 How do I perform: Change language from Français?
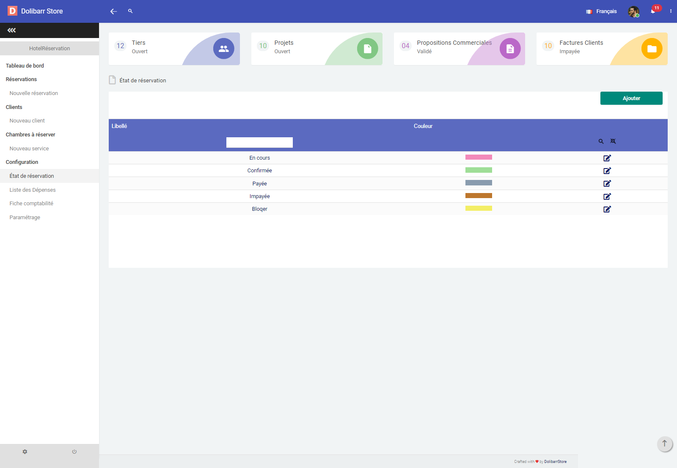[x=601, y=11]
